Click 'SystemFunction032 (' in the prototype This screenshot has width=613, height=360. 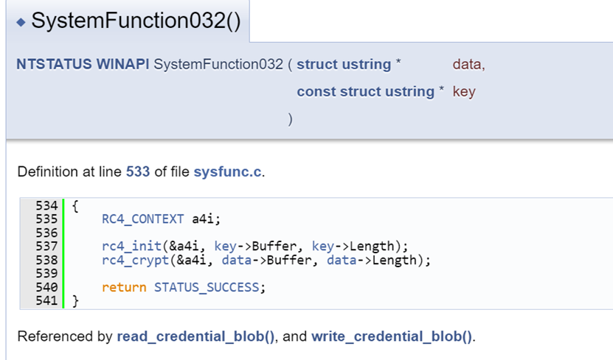(x=223, y=64)
